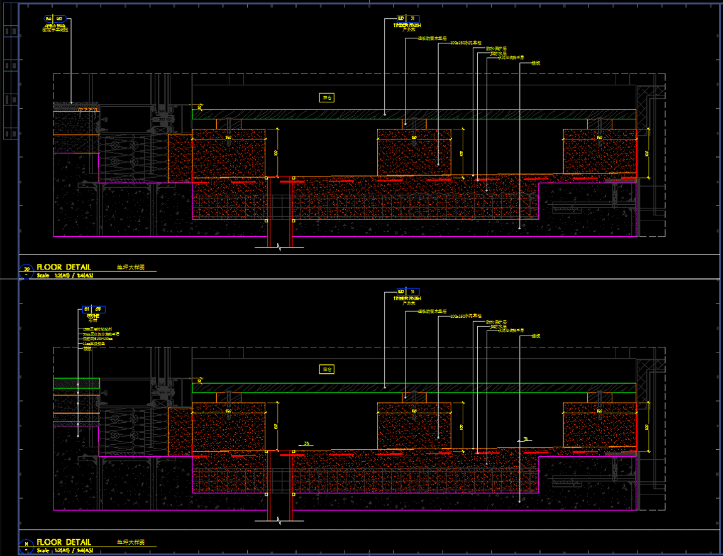Click the AREA RUG material tag in upper detail
723x556 pixels.
click(x=53, y=19)
